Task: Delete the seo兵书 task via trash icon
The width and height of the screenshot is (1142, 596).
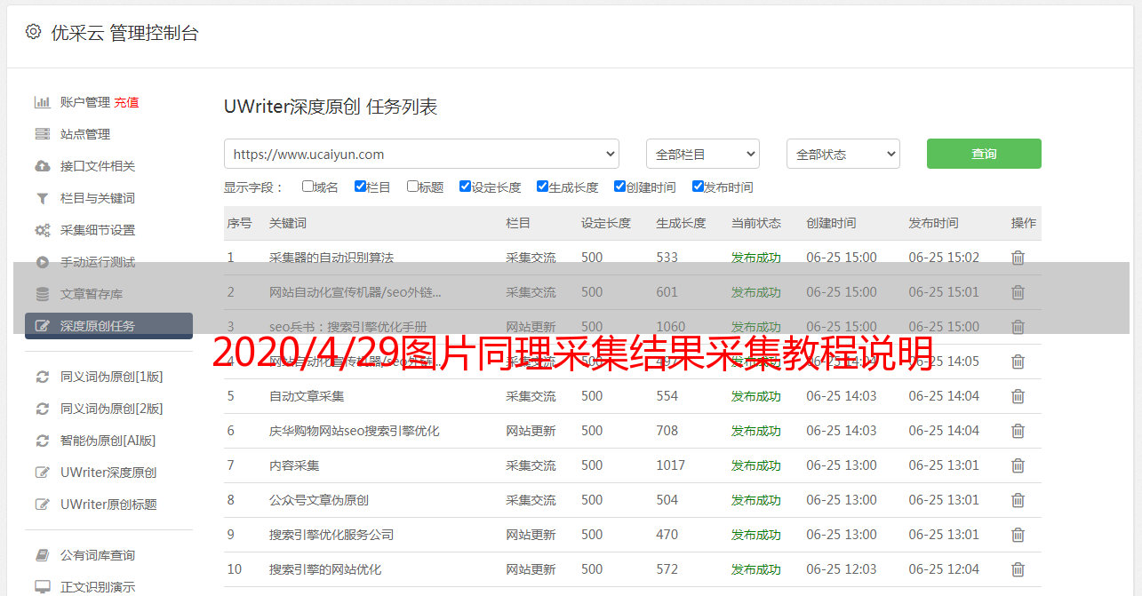Action: pyautogui.click(x=1018, y=327)
